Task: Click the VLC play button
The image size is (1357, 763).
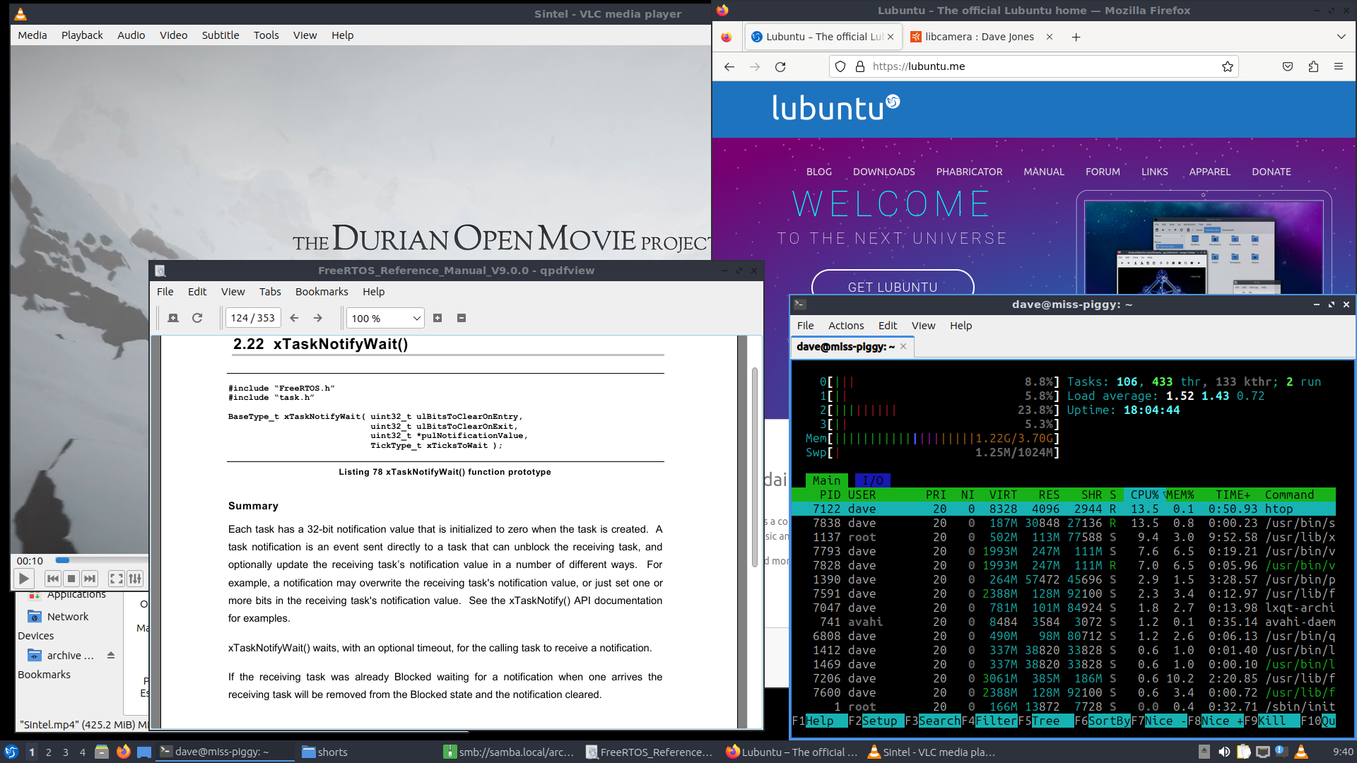Action: pos(23,579)
